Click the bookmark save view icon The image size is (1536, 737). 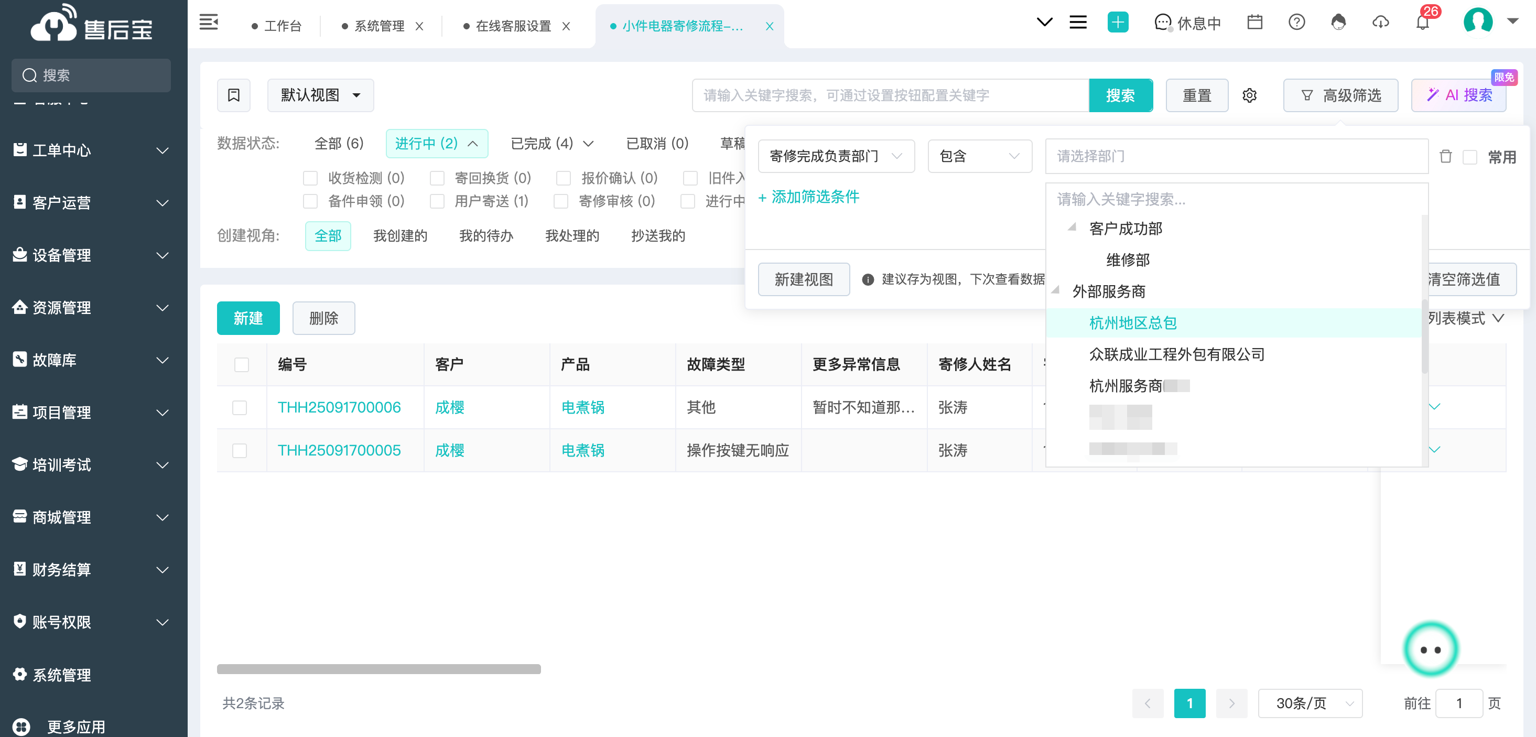(x=234, y=95)
